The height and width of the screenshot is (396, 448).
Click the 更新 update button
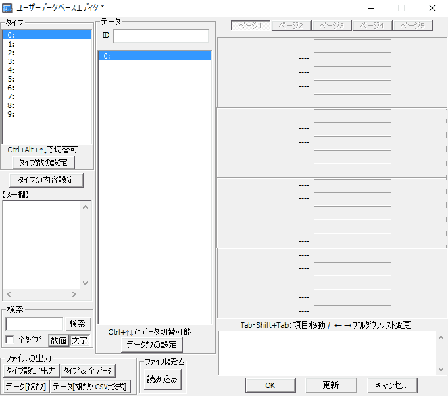coord(331,385)
